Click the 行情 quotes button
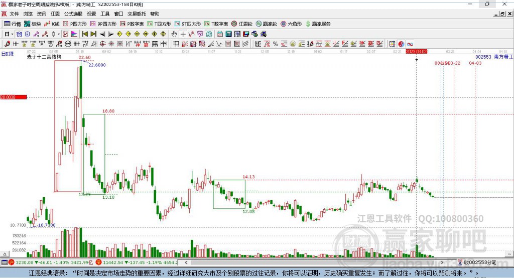This screenshot has height=278, width=514. click(13, 24)
